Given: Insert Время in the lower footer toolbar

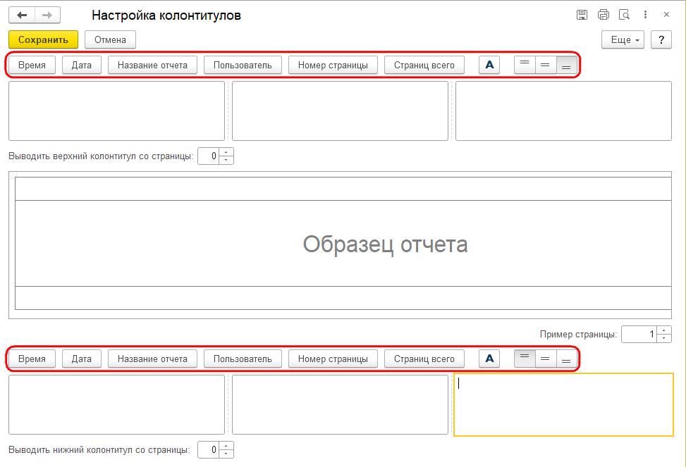Looking at the screenshot, I should 32,359.
